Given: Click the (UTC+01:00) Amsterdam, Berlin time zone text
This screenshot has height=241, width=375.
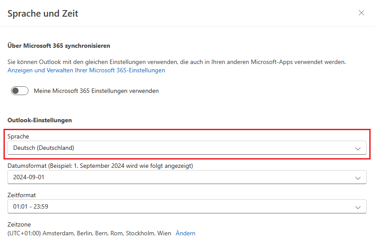Looking at the screenshot, I should (89, 233).
